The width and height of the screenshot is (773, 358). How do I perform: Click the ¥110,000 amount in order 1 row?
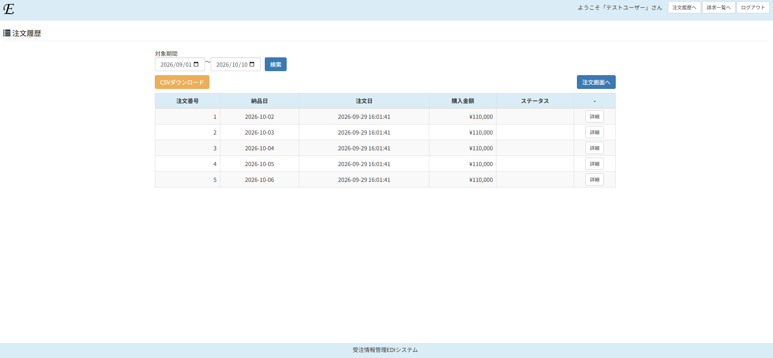[481, 117]
